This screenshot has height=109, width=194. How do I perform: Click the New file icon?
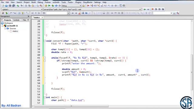point(3,6)
